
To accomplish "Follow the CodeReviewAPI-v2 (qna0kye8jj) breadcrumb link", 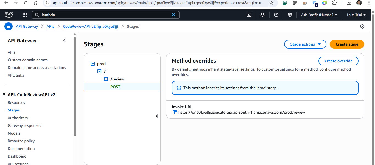I will click(91, 26).
